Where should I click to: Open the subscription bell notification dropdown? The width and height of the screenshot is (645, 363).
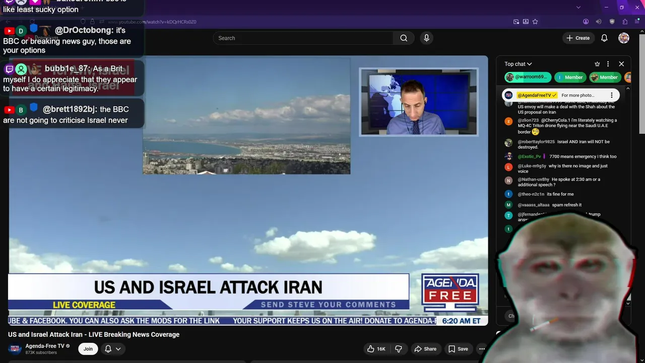pyautogui.click(x=113, y=349)
